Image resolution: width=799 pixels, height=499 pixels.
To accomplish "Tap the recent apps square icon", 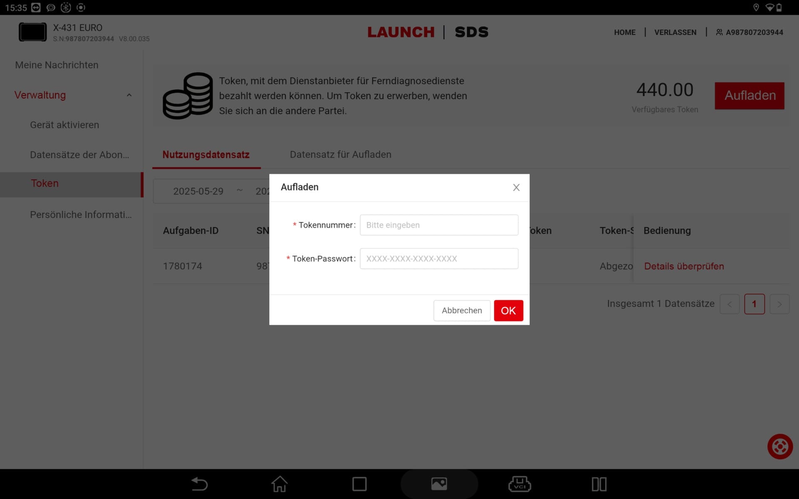I will [x=359, y=484].
